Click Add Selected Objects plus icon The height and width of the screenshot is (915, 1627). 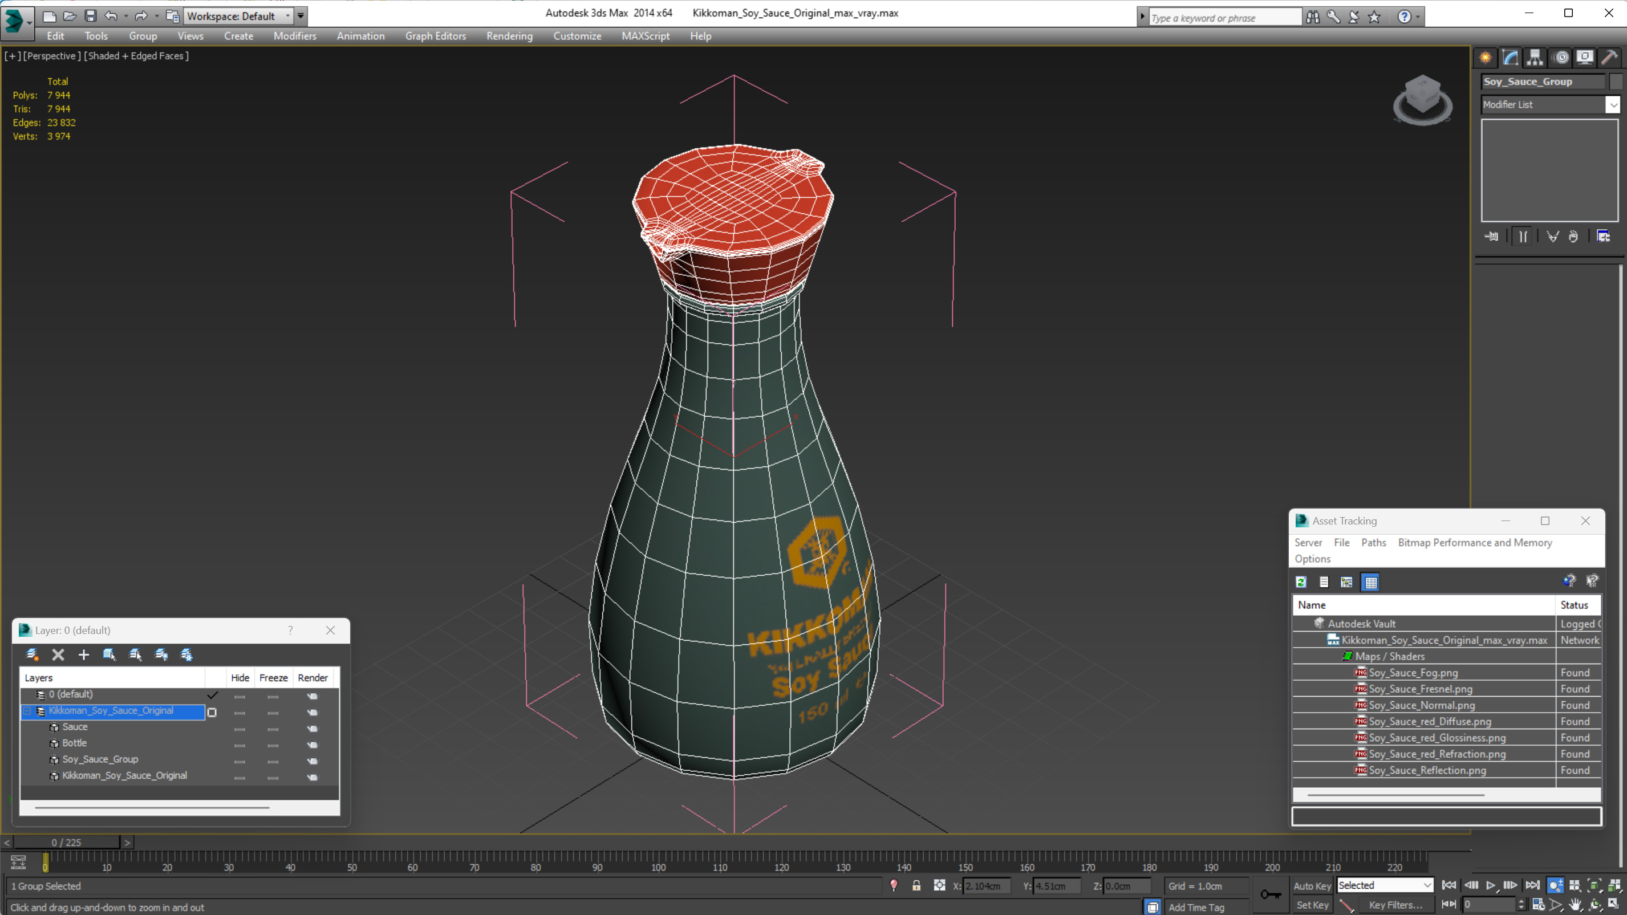[83, 654]
